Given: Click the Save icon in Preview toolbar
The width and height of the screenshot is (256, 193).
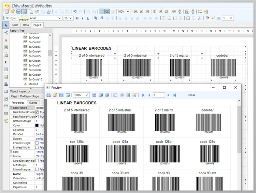Looking at the screenshot, I should (x=61, y=95).
